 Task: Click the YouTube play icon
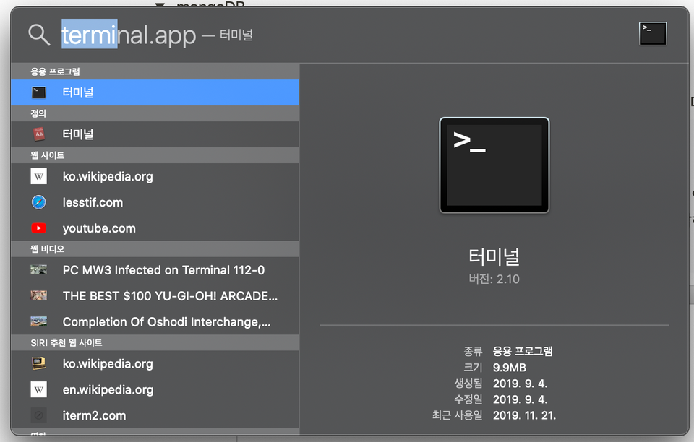click(39, 228)
